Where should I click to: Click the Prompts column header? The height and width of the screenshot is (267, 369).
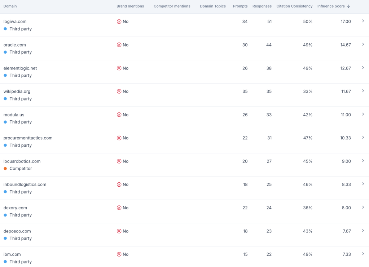click(240, 6)
